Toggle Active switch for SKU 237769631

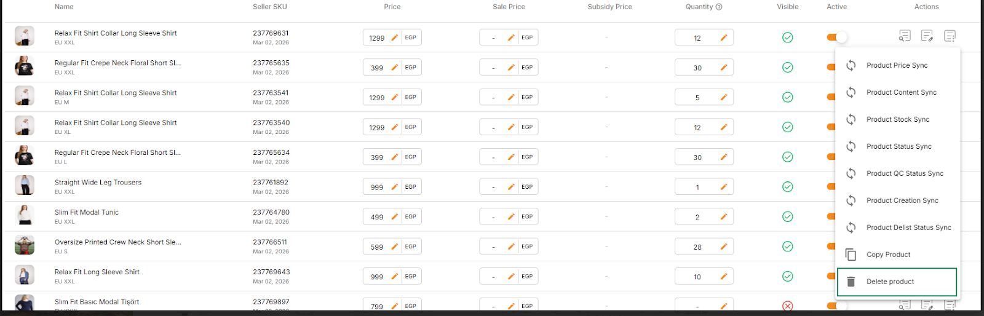(x=836, y=38)
